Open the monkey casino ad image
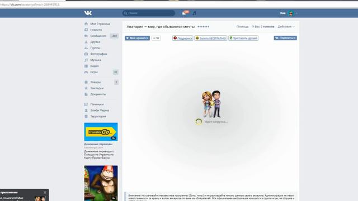358x201 pixels. pyautogui.click(x=101, y=183)
